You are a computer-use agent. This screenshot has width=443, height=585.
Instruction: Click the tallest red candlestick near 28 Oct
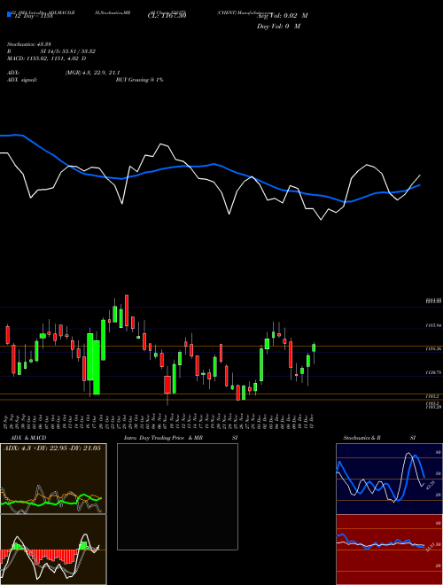coord(127,311)
